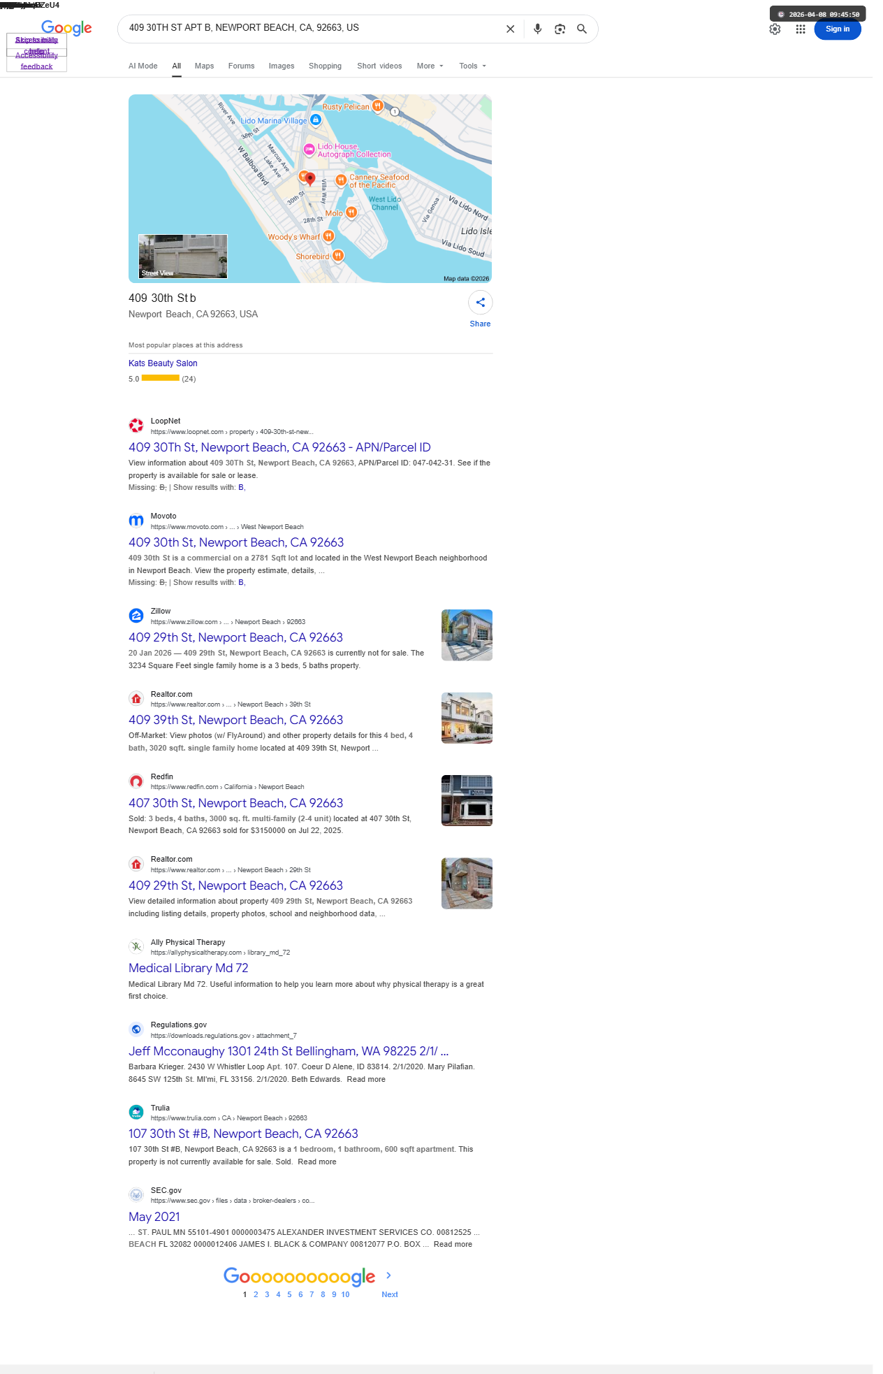Open the May 2021 SEC.gov result
Image resolution: width=883 pixels, height=1374 pixels.
click(154, 1217)
